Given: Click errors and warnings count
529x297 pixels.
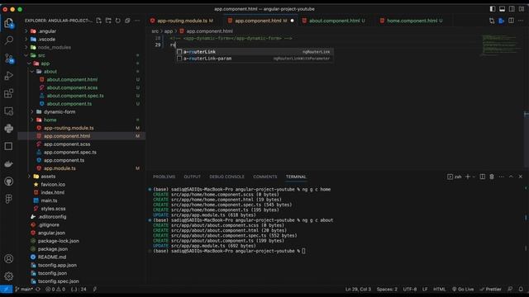Looking at the screenshot, I should 55,289.
